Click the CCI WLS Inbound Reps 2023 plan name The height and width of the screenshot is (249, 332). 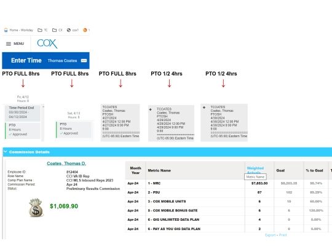click(90, 180)
